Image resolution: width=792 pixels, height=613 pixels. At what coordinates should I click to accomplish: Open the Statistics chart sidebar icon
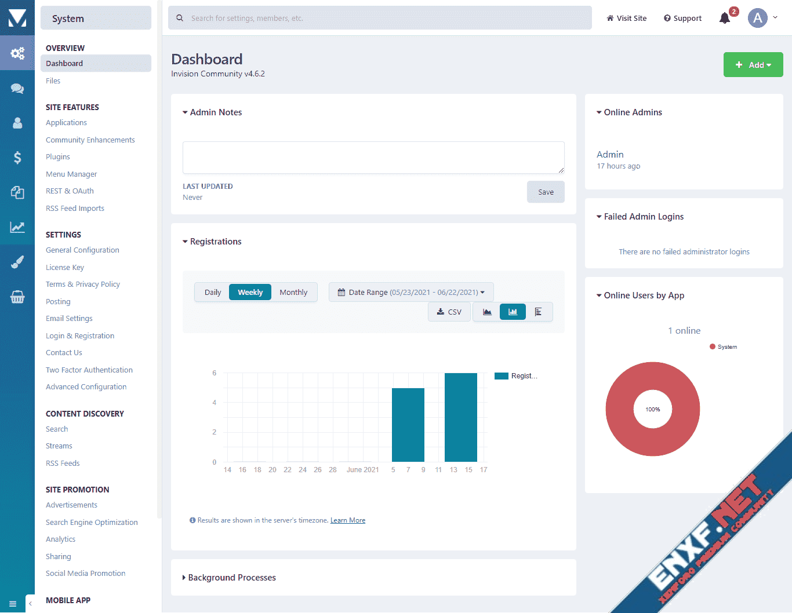[17, 227]
